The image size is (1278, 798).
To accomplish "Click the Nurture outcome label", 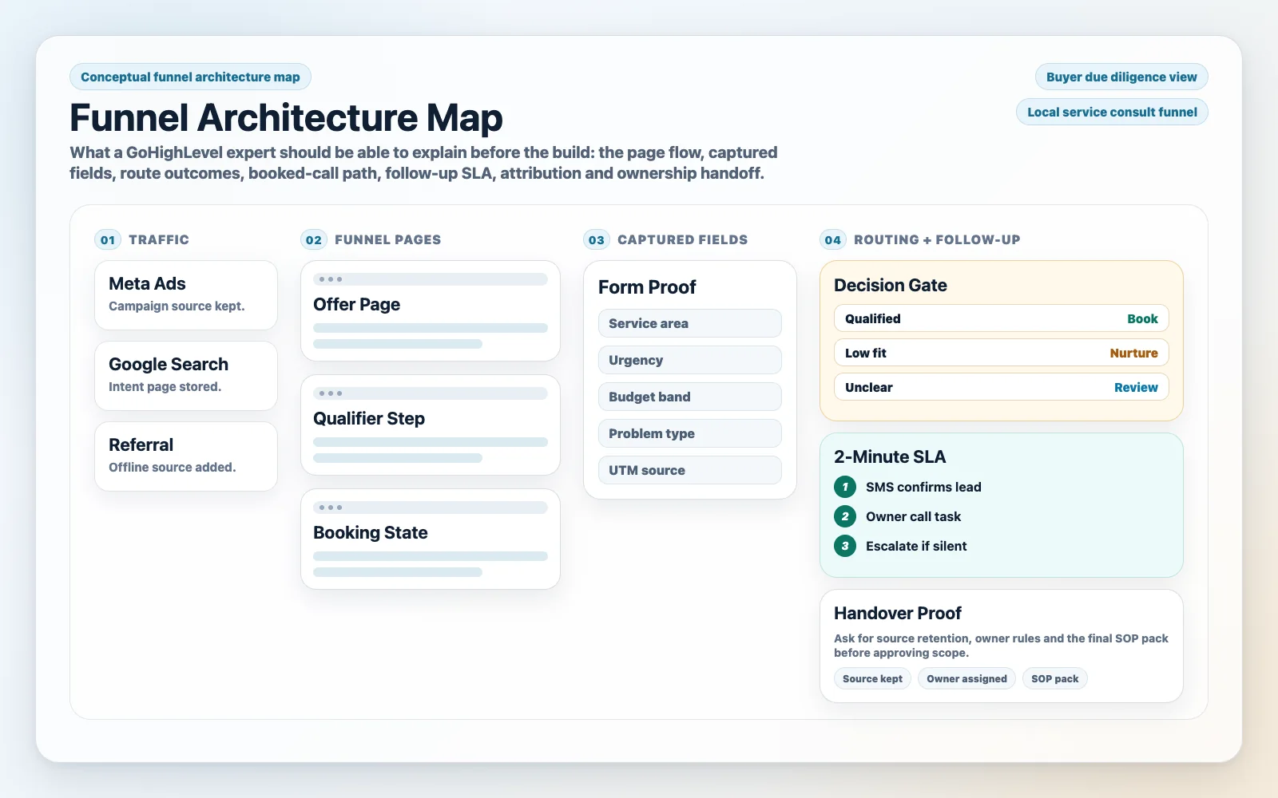I will coord(1133,353).
